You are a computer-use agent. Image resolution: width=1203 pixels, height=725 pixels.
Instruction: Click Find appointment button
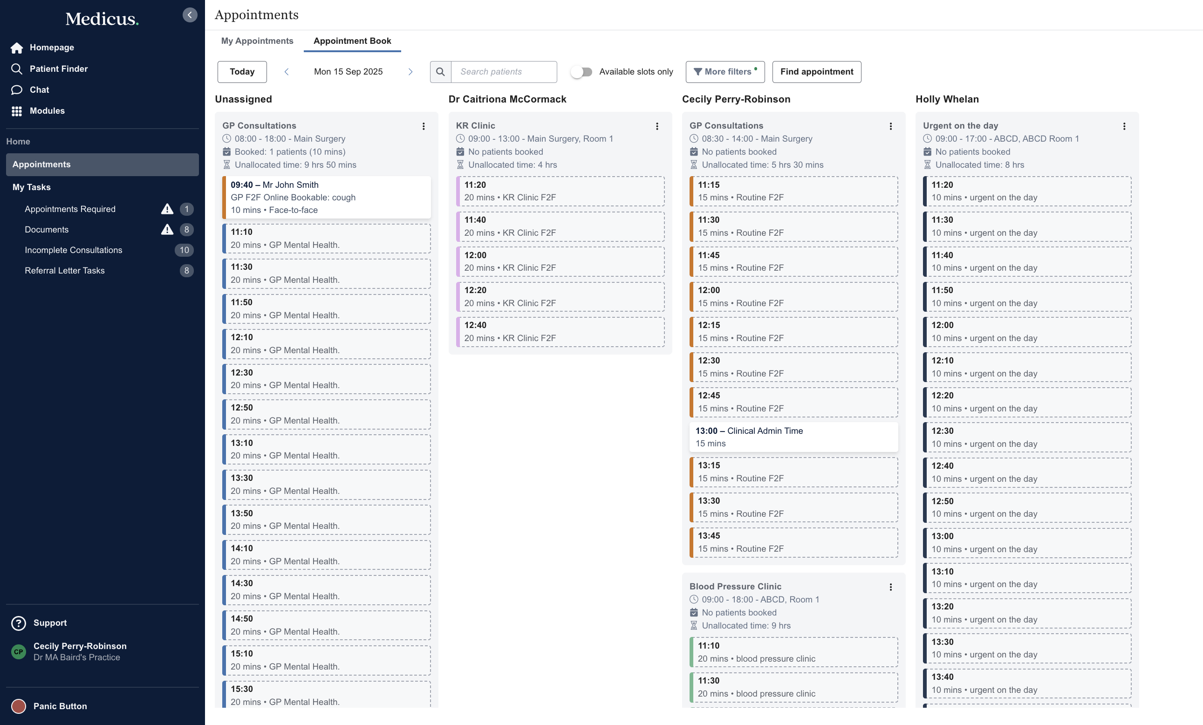click(817, 72)
